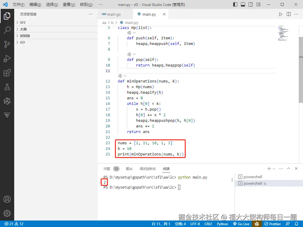303x227 pixels.
Task: Split the editor to the right
Action: pyautogui.click(x=289, y=14)
